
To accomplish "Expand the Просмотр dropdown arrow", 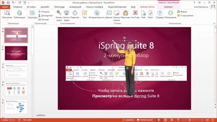I will point(7,20).
